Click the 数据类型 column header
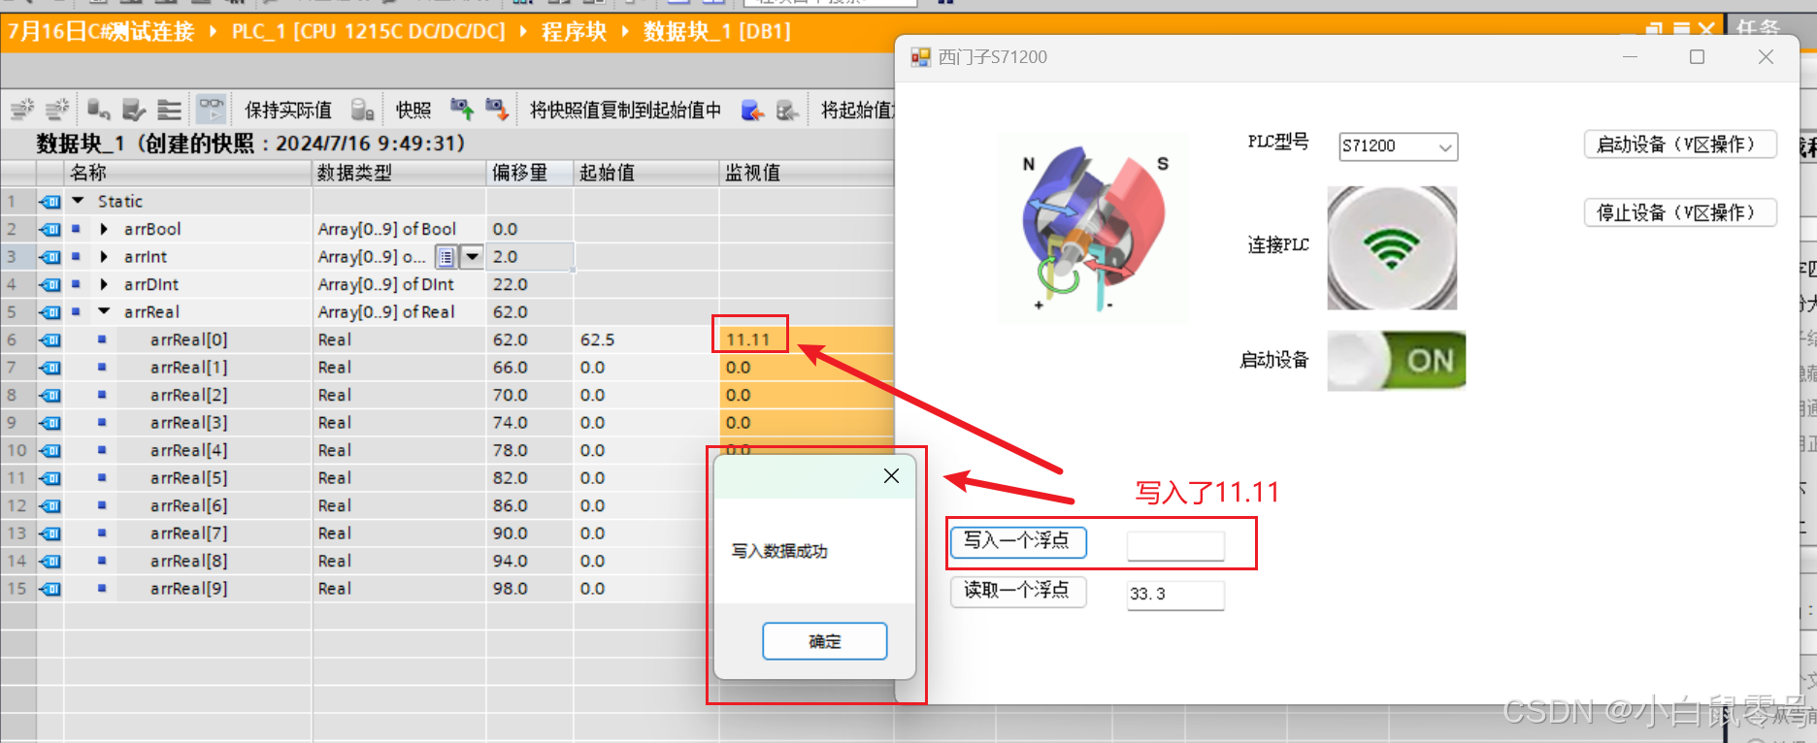 coord(399,173)
